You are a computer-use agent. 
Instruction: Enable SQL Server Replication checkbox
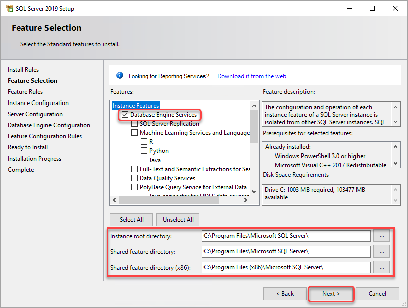(134, 124)
